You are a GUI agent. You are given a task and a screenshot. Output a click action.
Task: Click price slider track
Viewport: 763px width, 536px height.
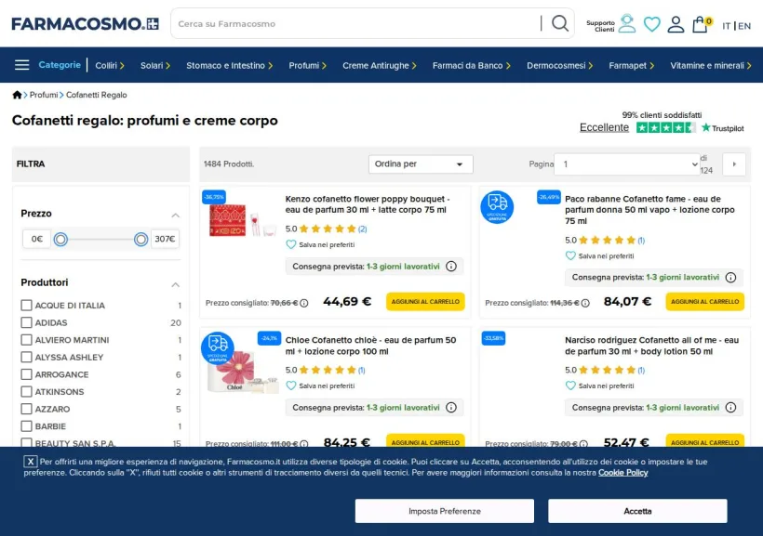(100, 239)
